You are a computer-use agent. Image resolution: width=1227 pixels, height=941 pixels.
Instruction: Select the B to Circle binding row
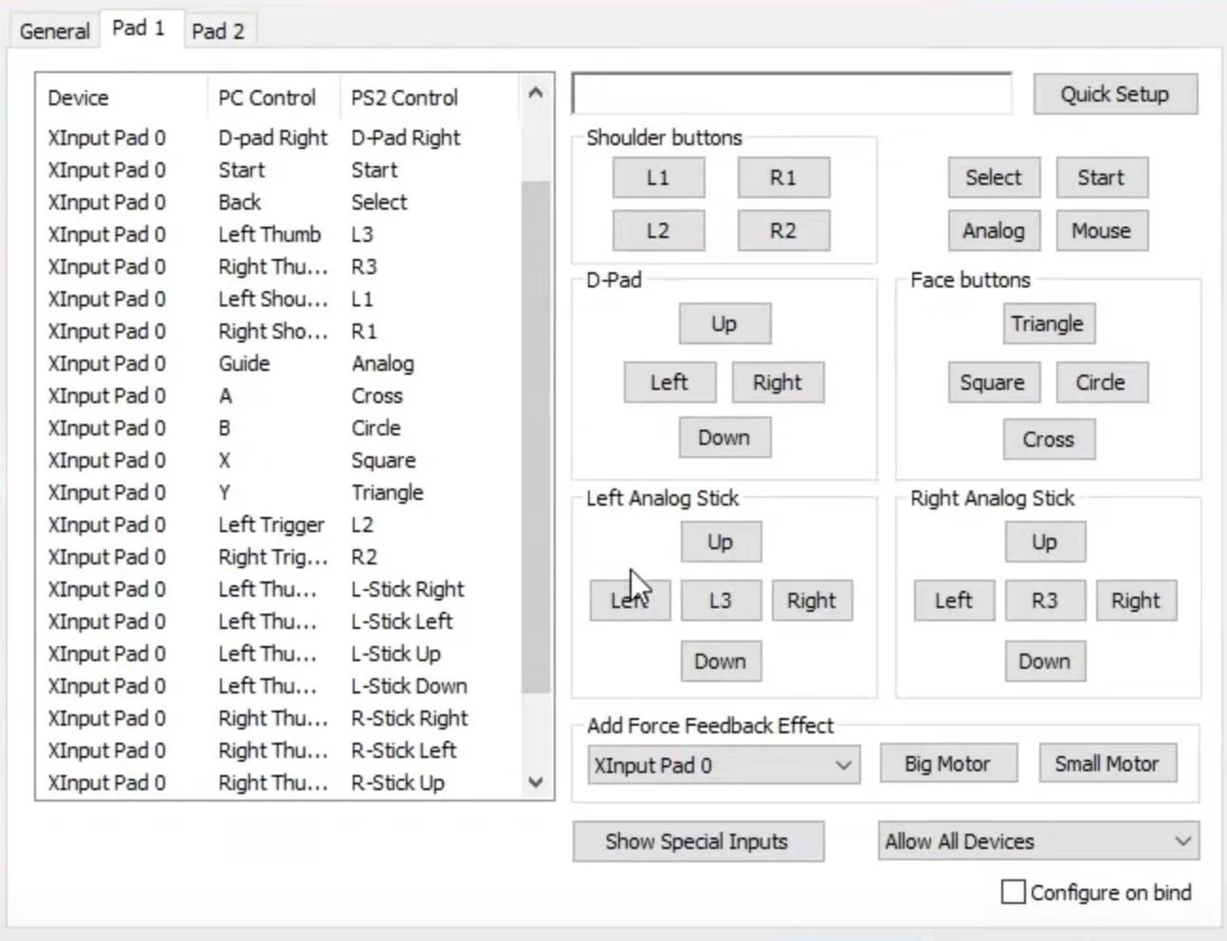tap(279, 428)
